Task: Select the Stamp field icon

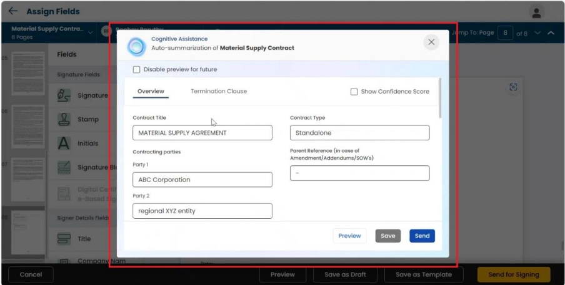Action: [64, 119]
